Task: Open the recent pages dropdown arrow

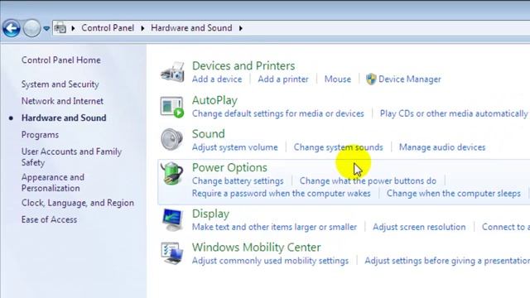Action: coord(46,28)
